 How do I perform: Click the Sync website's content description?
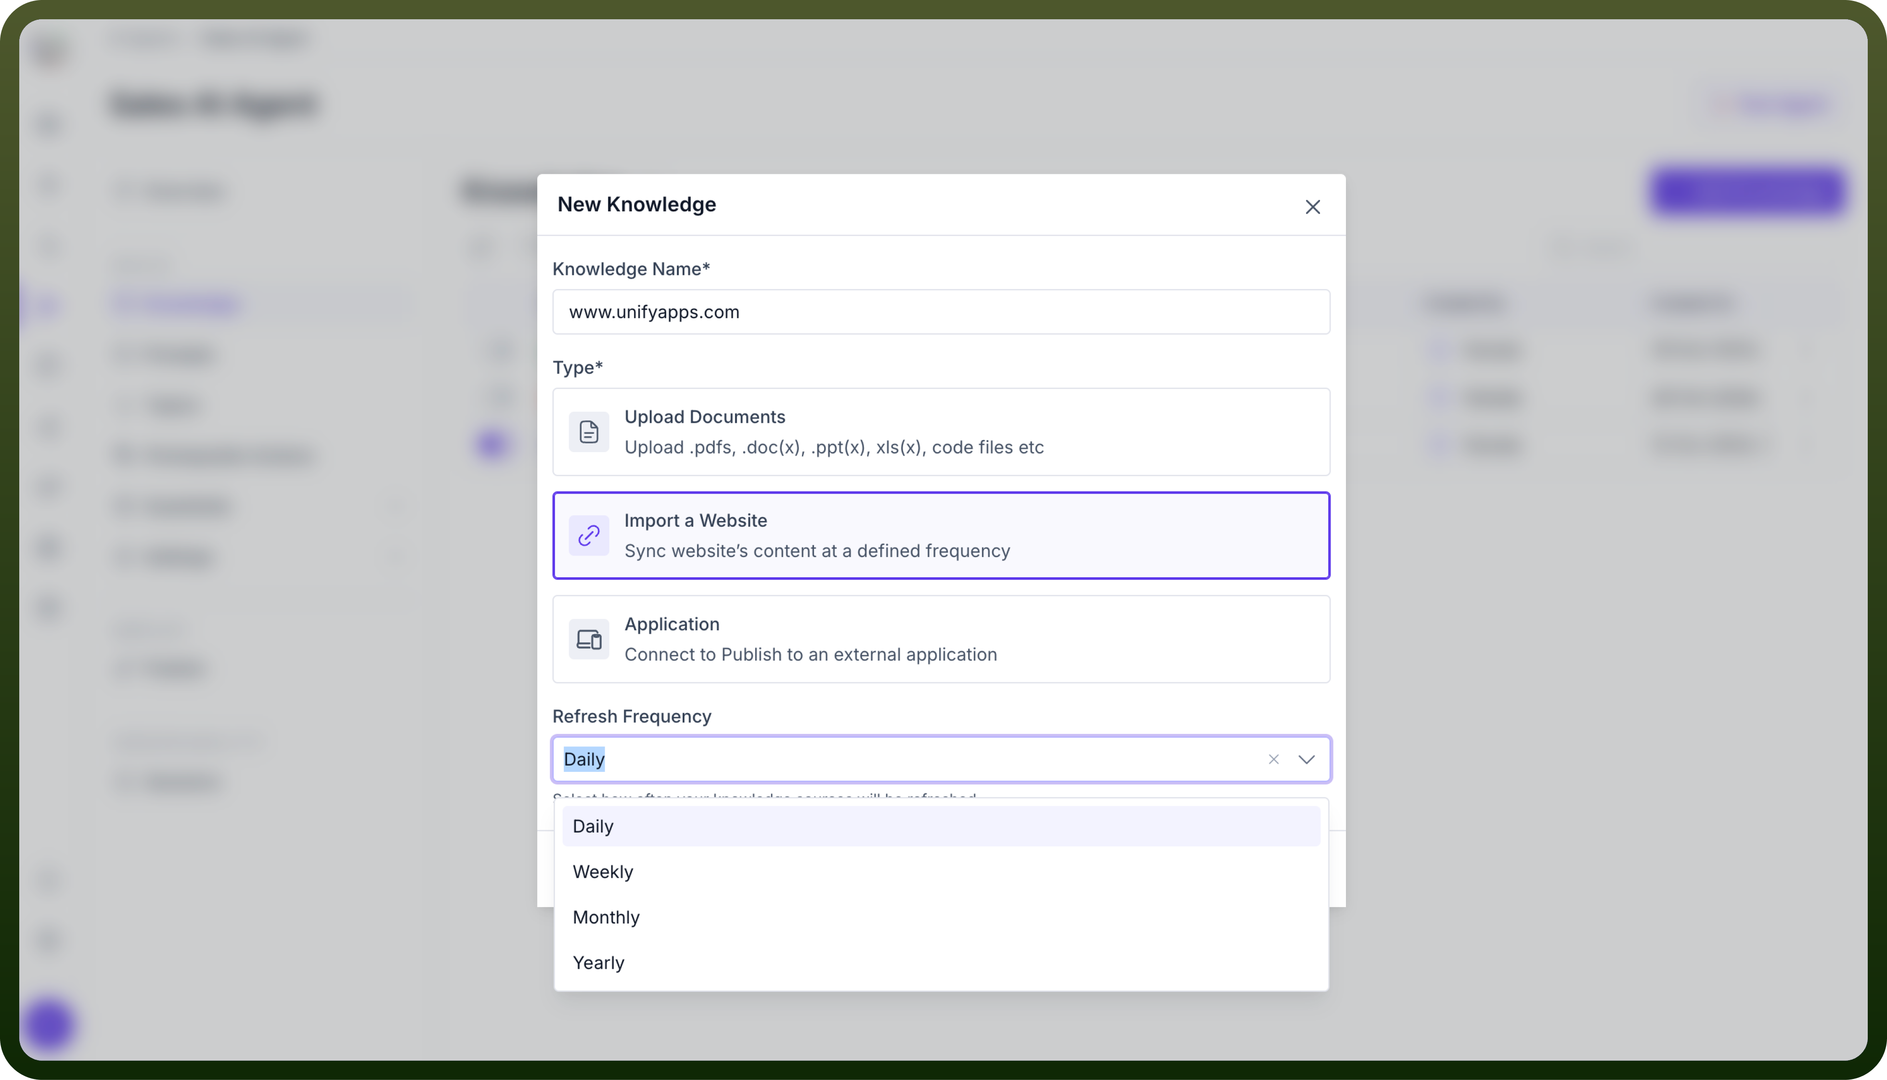[x=817, y=551]
